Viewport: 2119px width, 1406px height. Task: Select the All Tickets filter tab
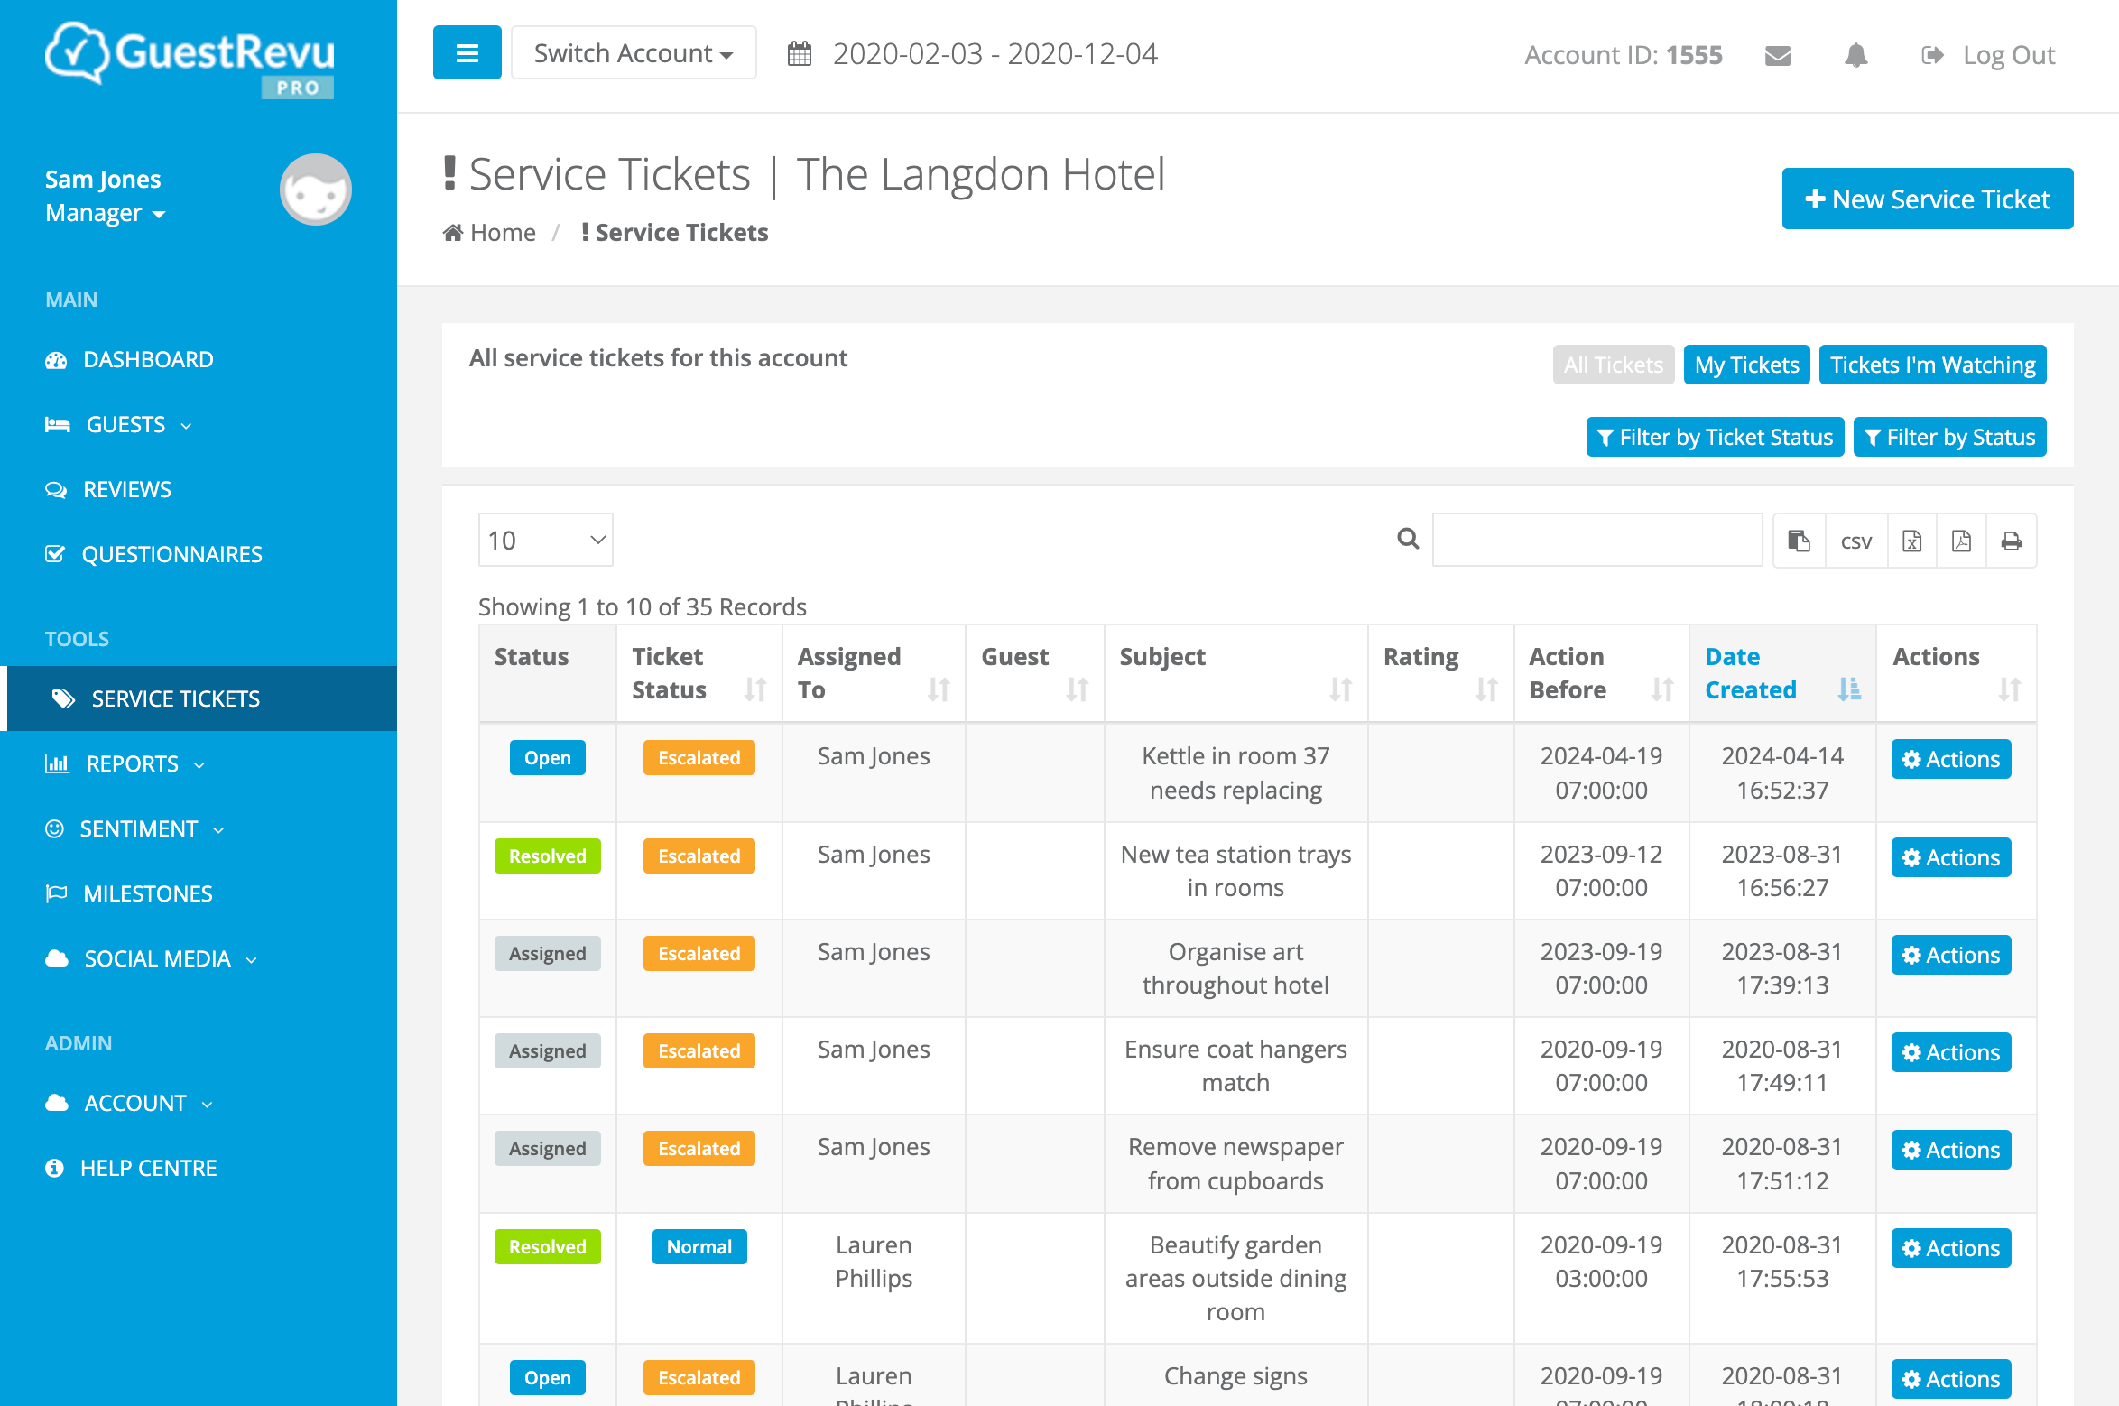click(1613, 365)
